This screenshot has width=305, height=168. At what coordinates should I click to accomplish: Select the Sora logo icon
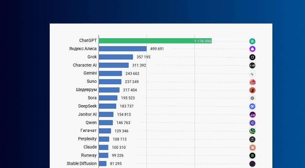pyautogui.click(x=252, y=98)
